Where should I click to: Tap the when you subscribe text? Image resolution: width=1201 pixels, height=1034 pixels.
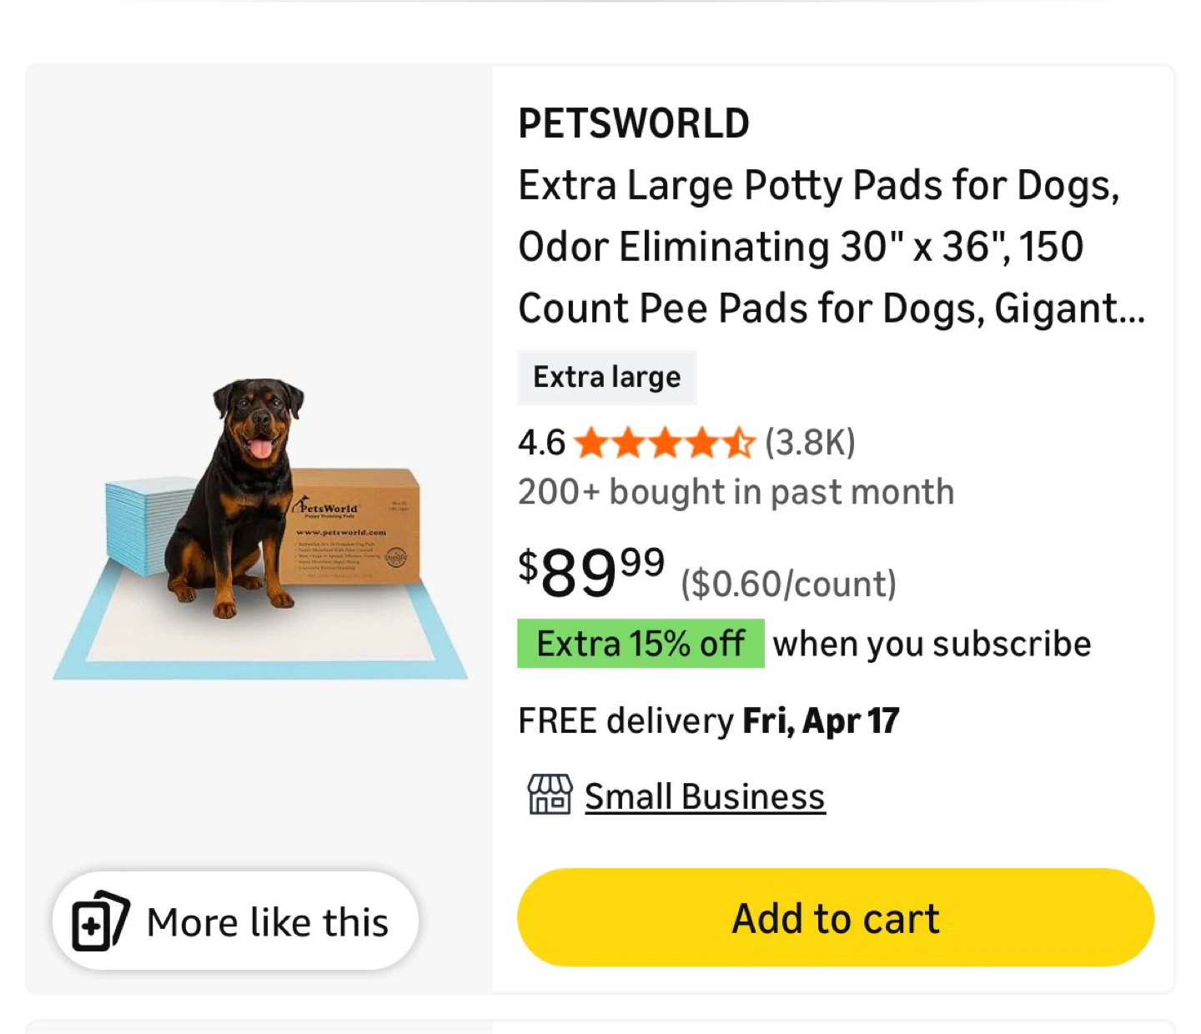[932, 644]
